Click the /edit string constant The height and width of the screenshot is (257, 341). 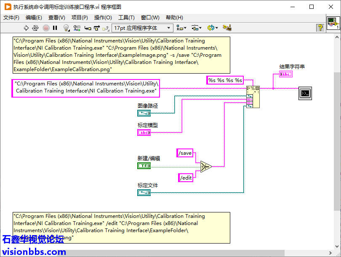click(186, 178)
